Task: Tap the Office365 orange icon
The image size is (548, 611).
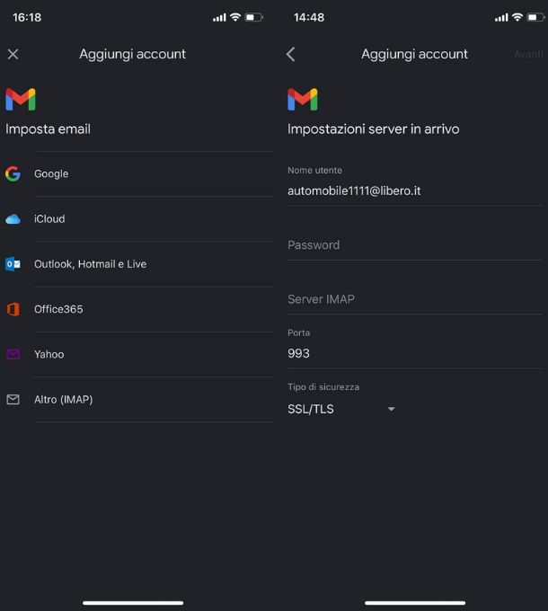Action: [x=13, y=309]
